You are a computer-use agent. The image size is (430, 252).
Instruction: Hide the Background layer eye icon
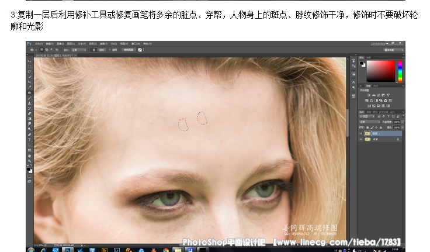click(360, 139)
